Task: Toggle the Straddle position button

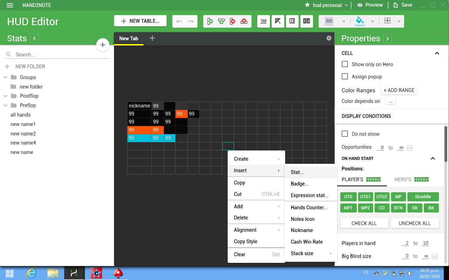Action: 423,197
